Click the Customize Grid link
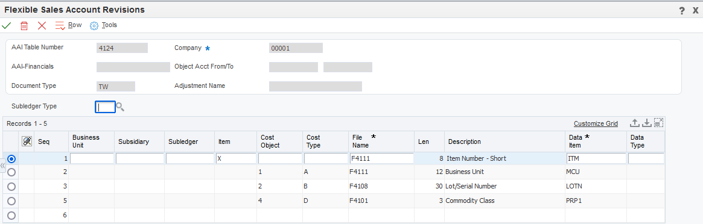The height and width of the screenshot is (224, 703). pyautogui.click(x=596, y=124)
